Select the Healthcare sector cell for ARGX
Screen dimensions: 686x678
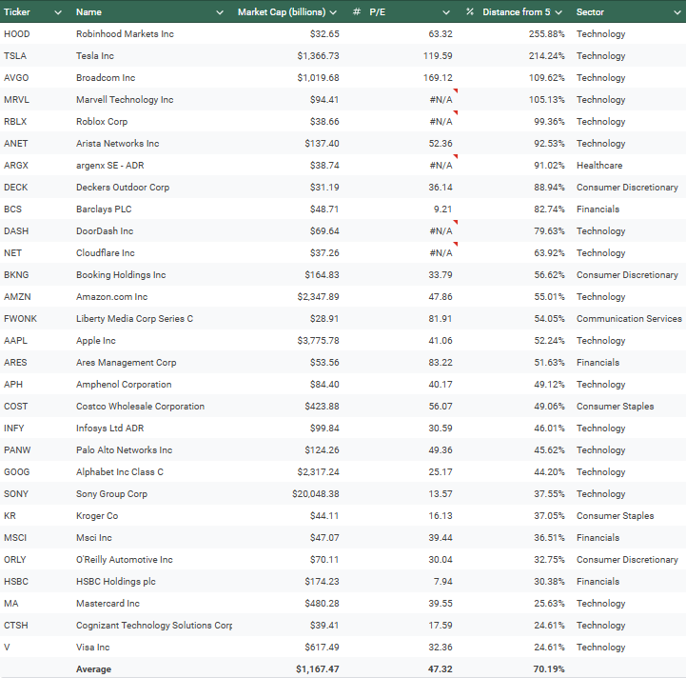pyautogui.click(x=599, y=165)
